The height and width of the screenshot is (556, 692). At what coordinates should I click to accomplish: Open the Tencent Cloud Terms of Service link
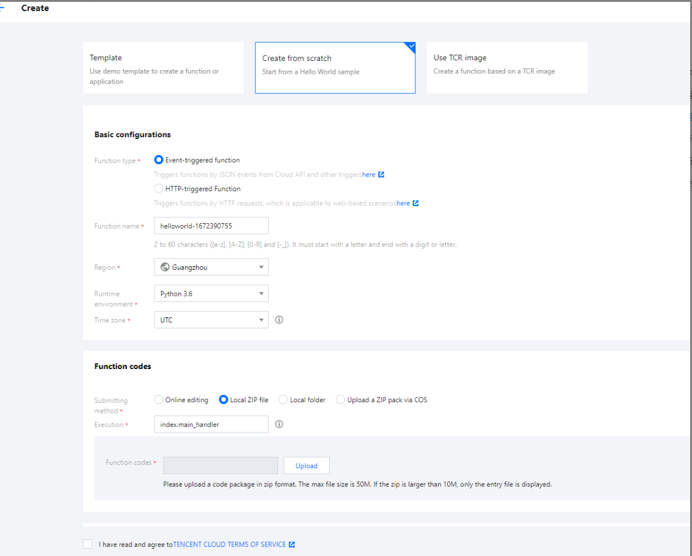229,544
